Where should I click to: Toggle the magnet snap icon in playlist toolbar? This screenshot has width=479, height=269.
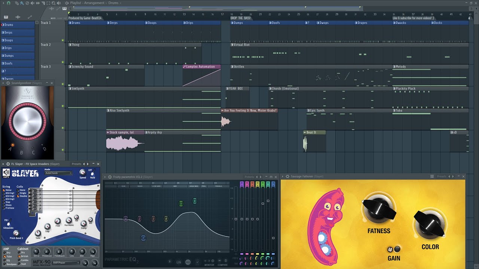click(9, 3)
